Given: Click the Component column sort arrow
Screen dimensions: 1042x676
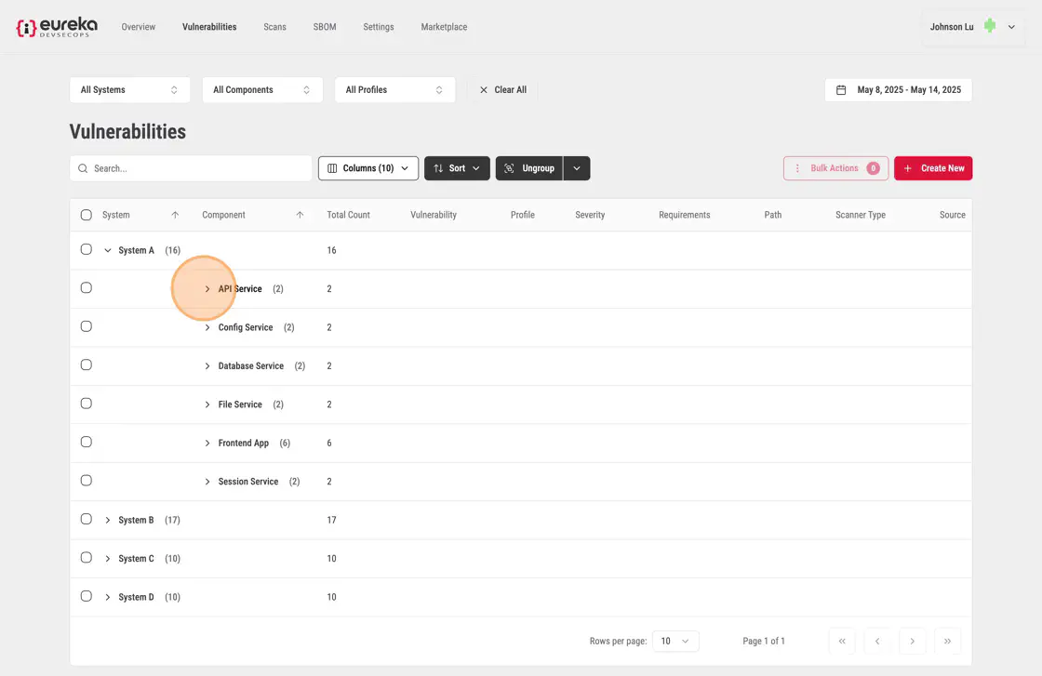Looking at the screenshot, I should tap(300, 215).
